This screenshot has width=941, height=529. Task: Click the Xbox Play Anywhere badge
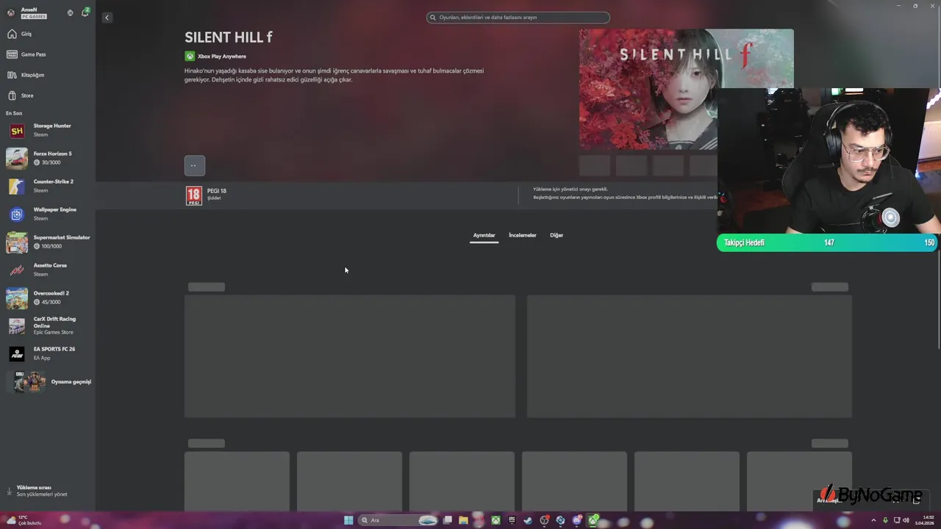tap(215, 57)
